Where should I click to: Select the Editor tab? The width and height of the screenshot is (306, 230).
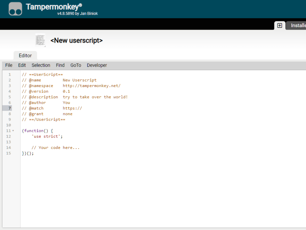point(25,56)
